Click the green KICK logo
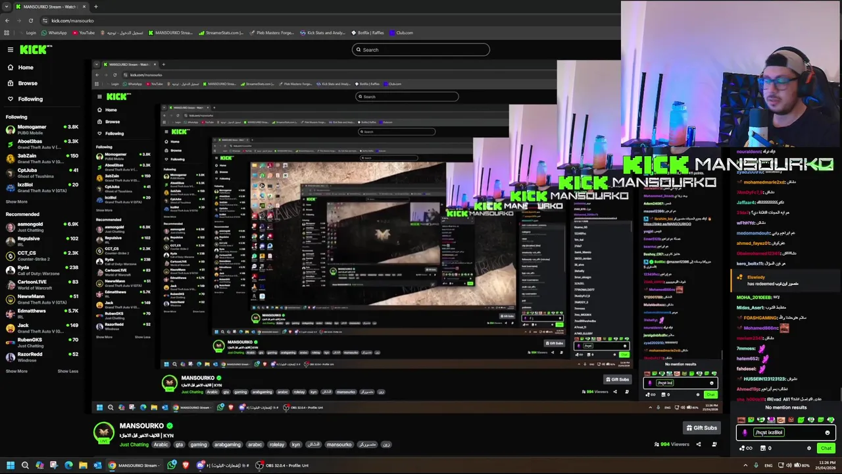This screenshot has height=474, width=842. [x=33, y=49]
